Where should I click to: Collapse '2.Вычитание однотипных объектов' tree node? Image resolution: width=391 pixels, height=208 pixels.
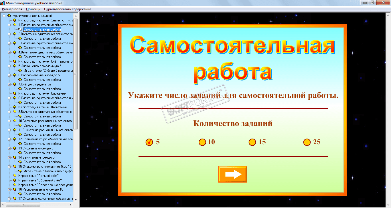(9, 34)
